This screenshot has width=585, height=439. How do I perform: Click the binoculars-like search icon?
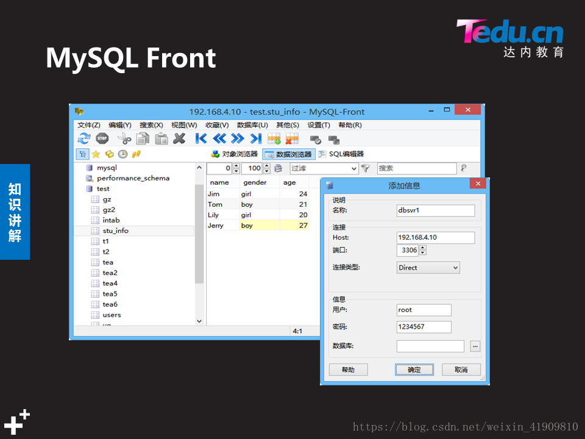point(136,154)
